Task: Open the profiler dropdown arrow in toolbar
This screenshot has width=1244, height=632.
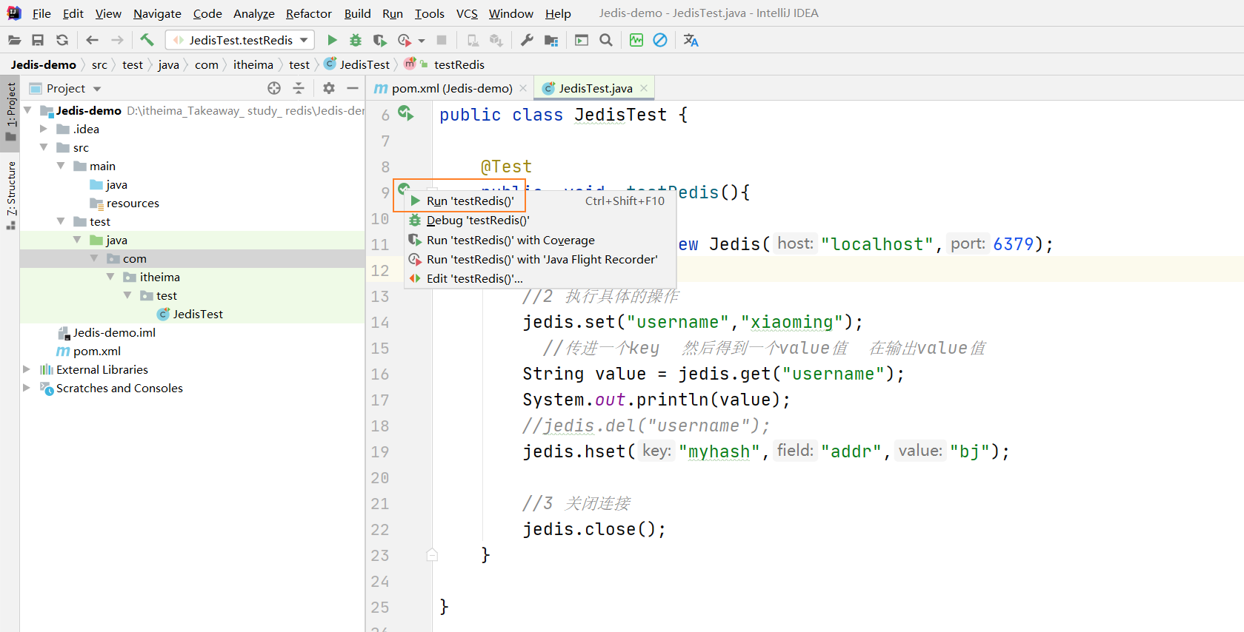Action: [x=422, y=41]
